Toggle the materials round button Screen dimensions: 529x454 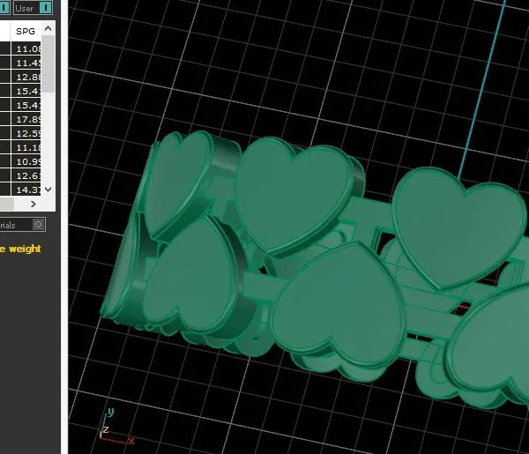[x=39, y=225]
